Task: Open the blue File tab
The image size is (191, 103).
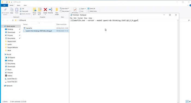Action: (4, 5)
